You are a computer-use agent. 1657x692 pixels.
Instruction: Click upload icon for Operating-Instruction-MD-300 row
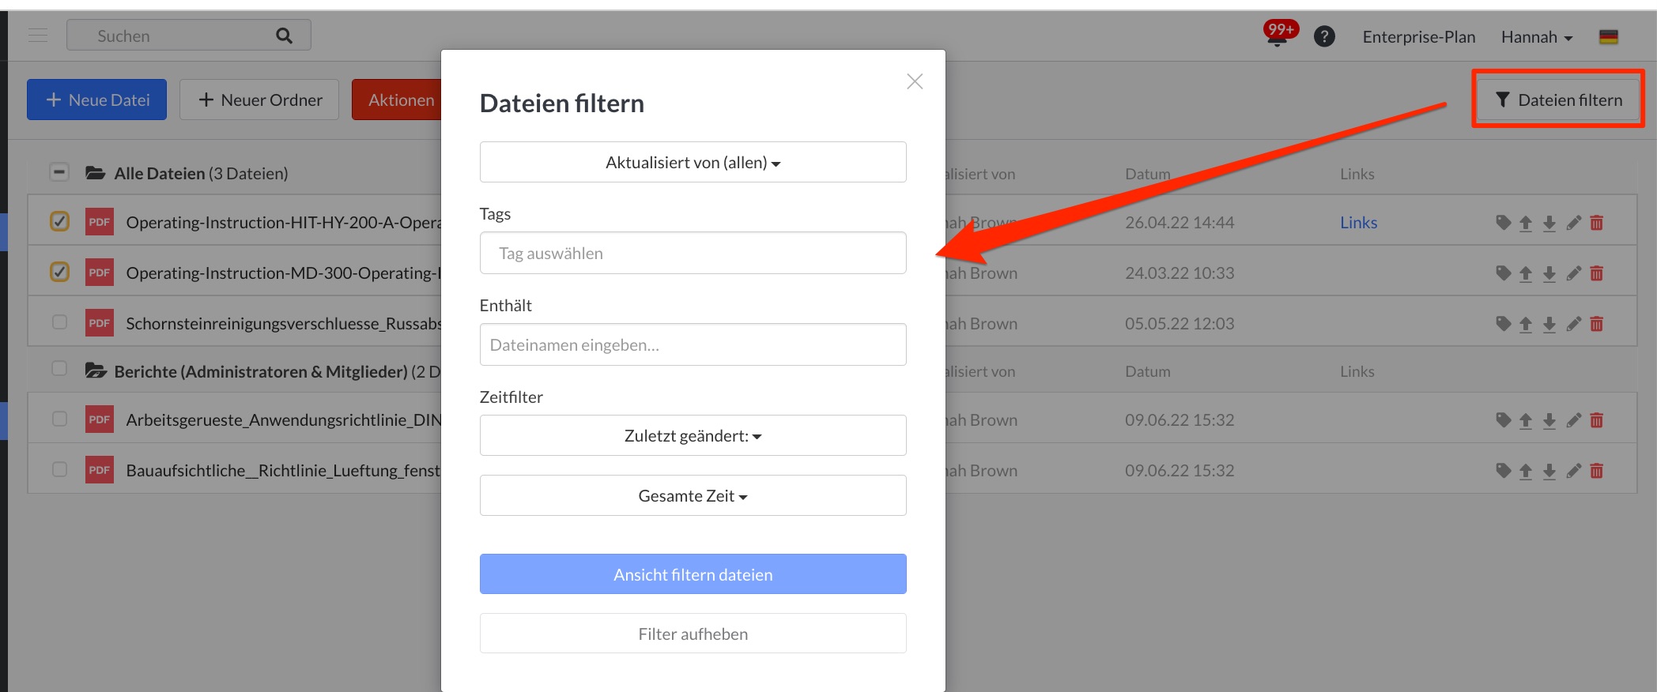point(1526,273)
